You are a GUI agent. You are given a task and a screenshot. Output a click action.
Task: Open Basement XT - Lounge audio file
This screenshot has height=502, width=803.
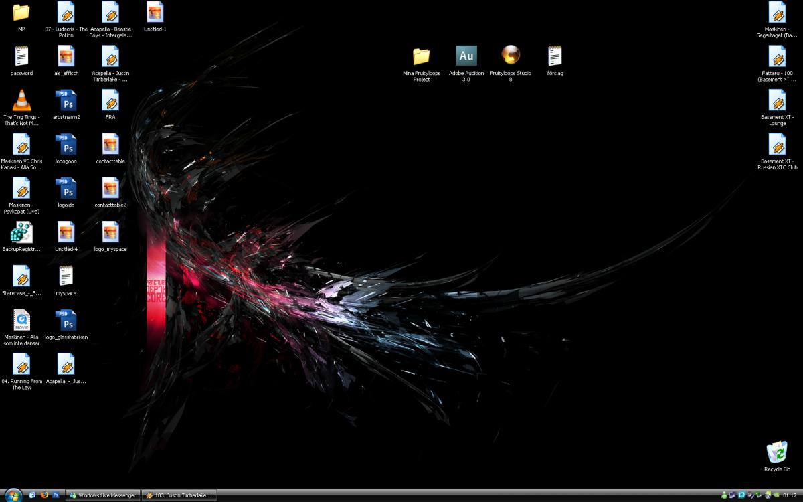click(777, 100)
